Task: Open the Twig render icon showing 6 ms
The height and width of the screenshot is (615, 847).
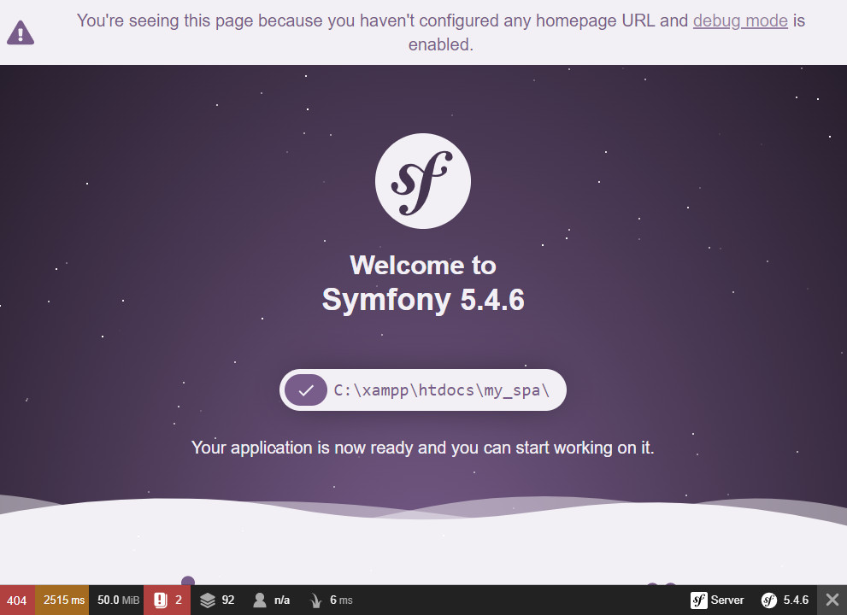Action: click(x=331, y=600)
